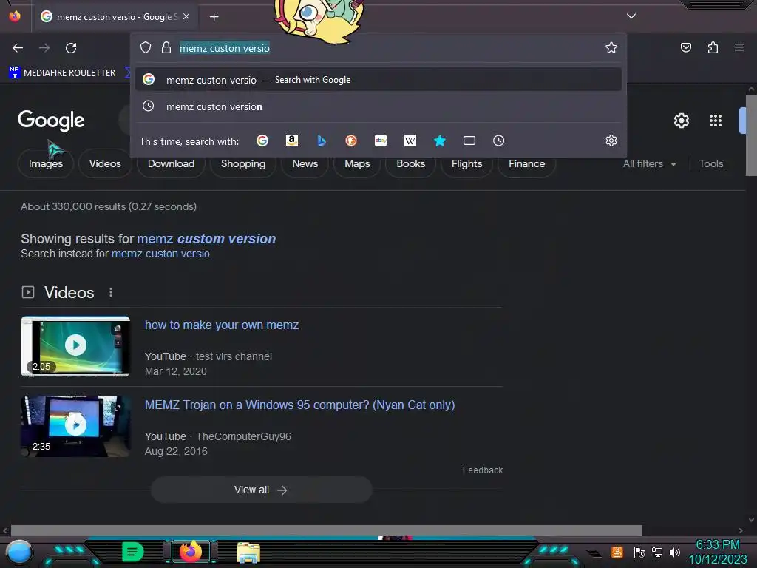Filter results by Download
Viewport: 757px width, 568px height.
click(171, 163)
